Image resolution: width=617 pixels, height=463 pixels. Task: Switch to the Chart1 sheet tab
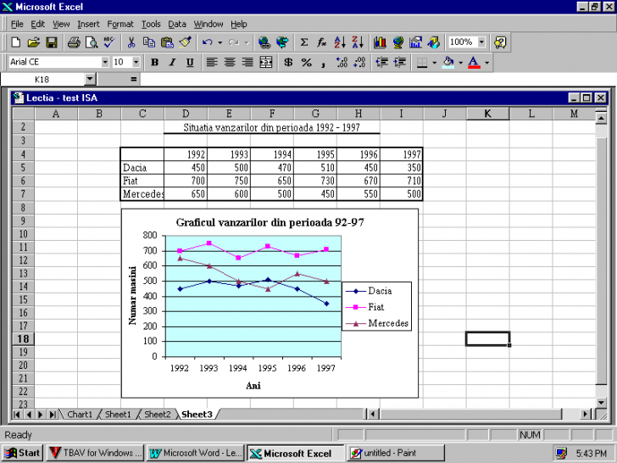80,414
